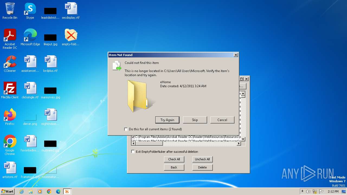The image size is (347, 195).
Task: Open the Start menu
Action: [x=8, y=191]
